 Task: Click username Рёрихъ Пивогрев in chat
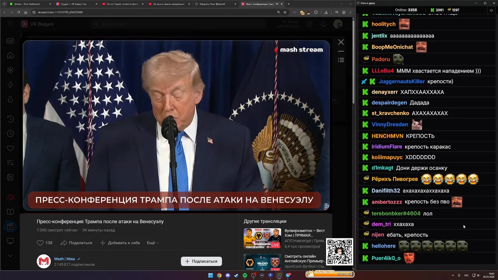click(x=395, y=179)
